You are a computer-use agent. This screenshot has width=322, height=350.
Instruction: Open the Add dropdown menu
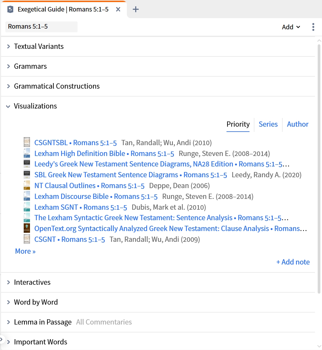(291, 27)
